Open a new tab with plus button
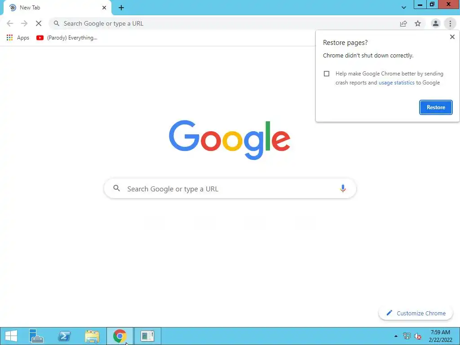 [121, 8]
